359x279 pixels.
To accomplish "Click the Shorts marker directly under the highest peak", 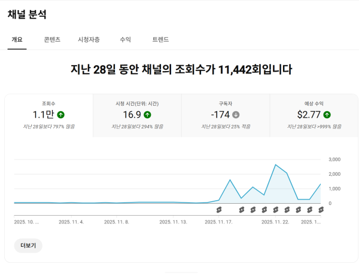I will 276,209.
